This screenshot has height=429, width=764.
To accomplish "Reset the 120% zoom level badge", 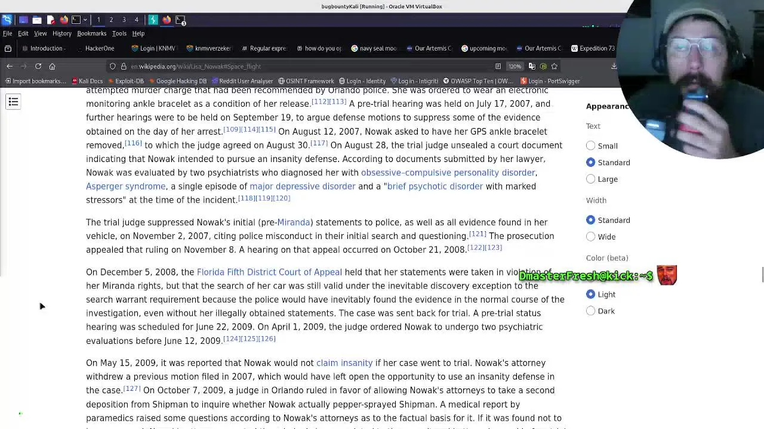I will 515,66.
